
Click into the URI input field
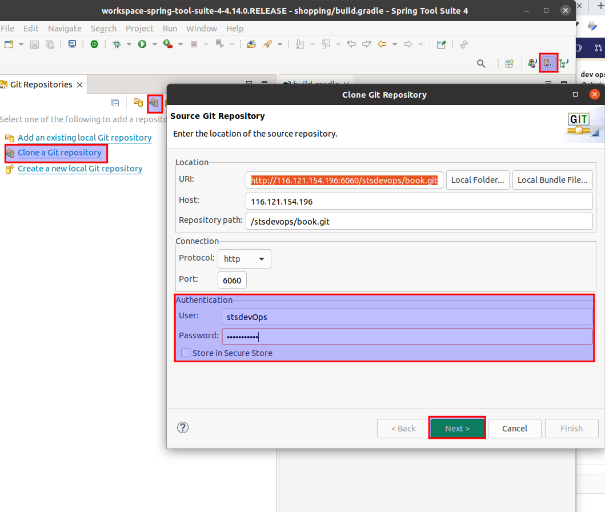click(x=344, y=180)
